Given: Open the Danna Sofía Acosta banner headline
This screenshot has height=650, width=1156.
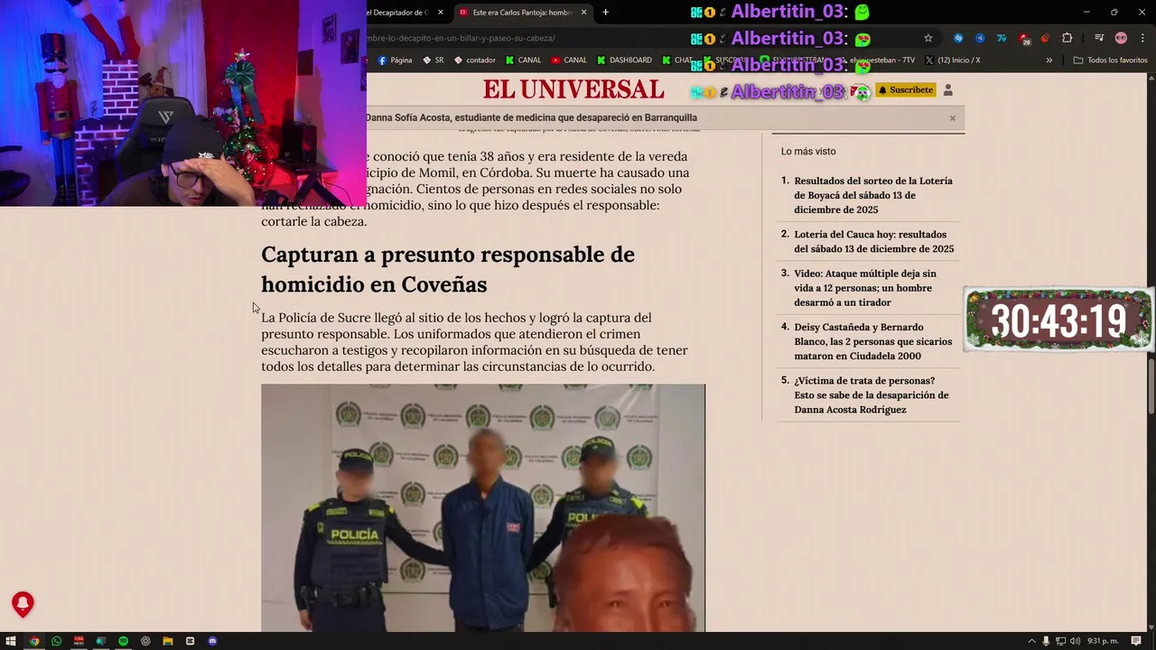Looking at the screenshot, I should point(531,117).
